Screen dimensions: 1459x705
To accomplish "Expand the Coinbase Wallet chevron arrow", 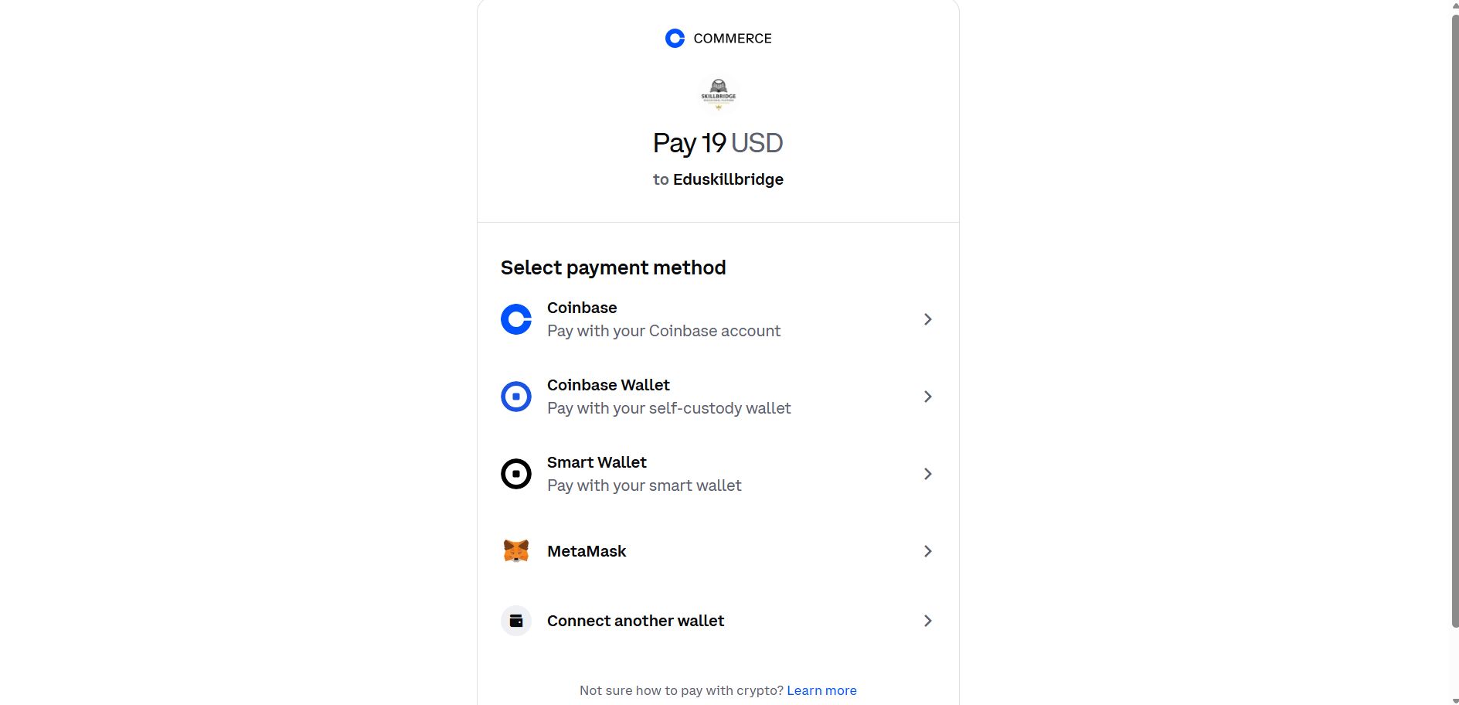I will click(927, 397).
